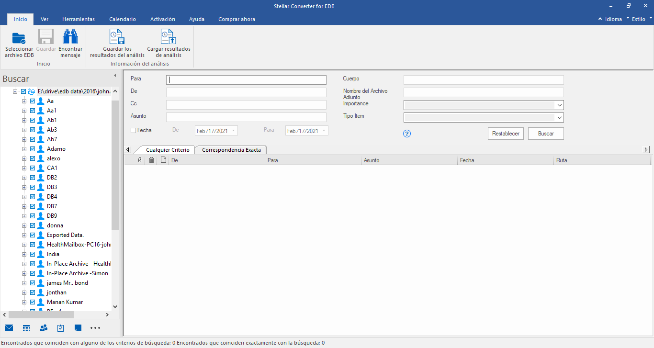Click the document type column header icon
This screenshot has height=348, width=654.
tap(163, 160)
